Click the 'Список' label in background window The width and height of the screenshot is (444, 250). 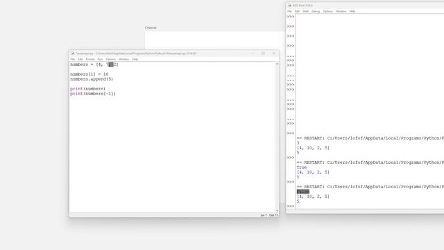[x=151, y=28]
